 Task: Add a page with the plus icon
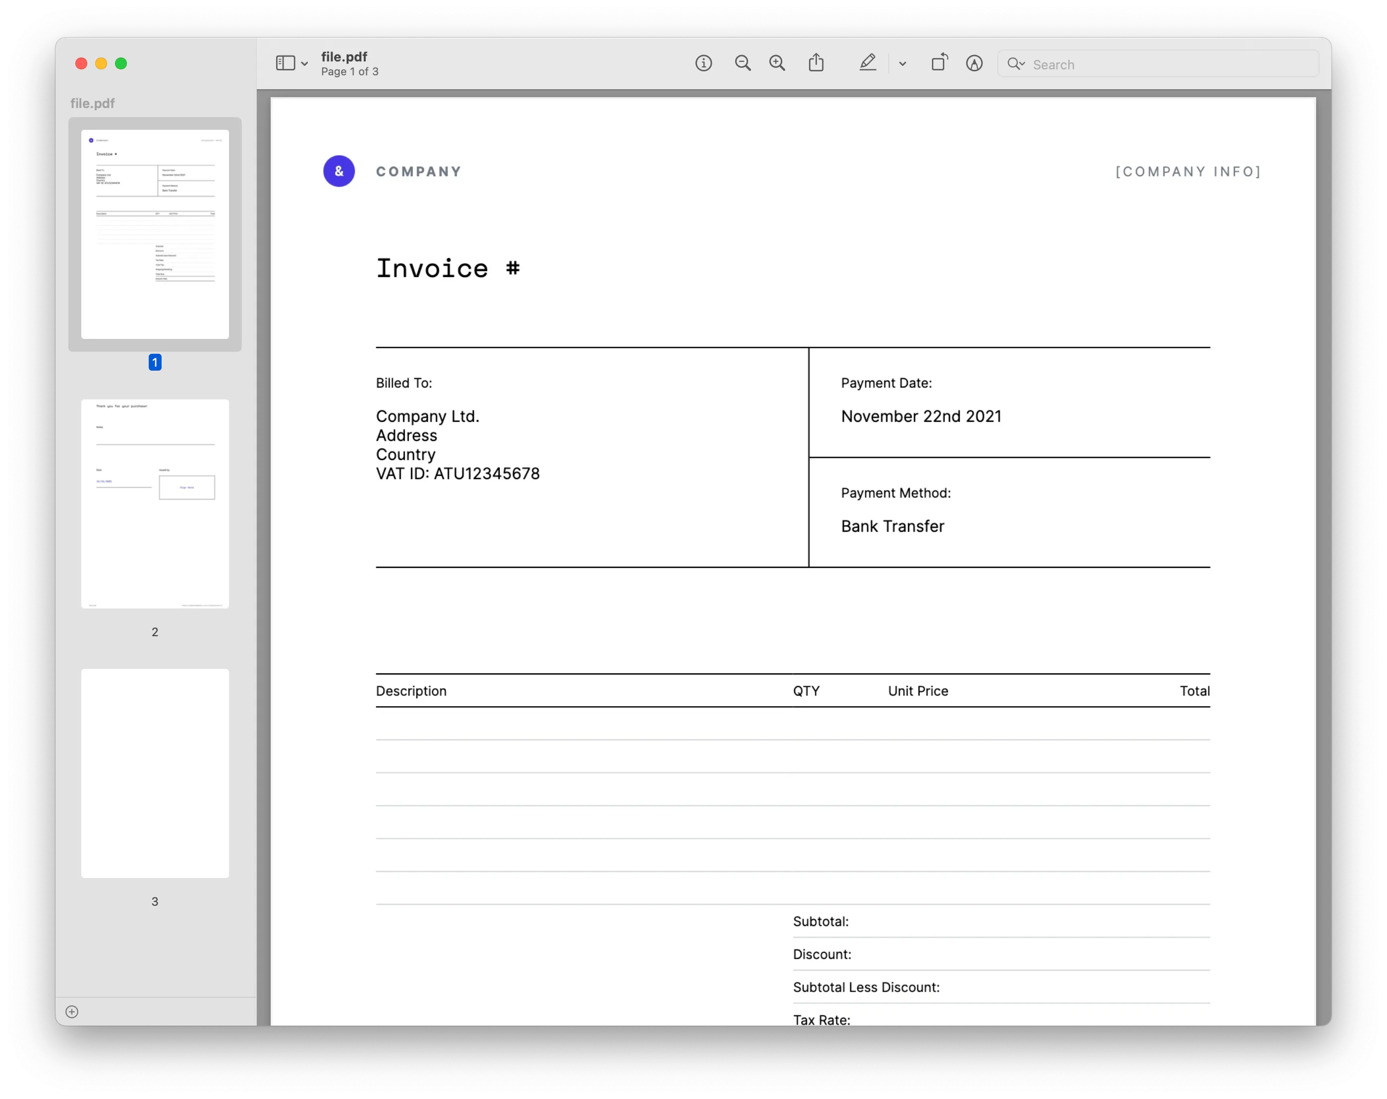[72, 1011]
